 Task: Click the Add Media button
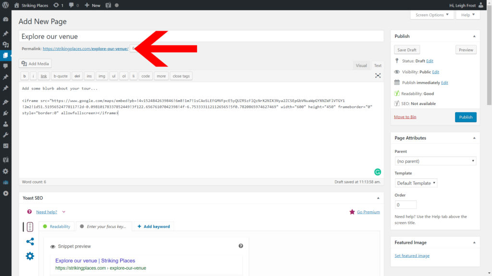click(35, 64)
